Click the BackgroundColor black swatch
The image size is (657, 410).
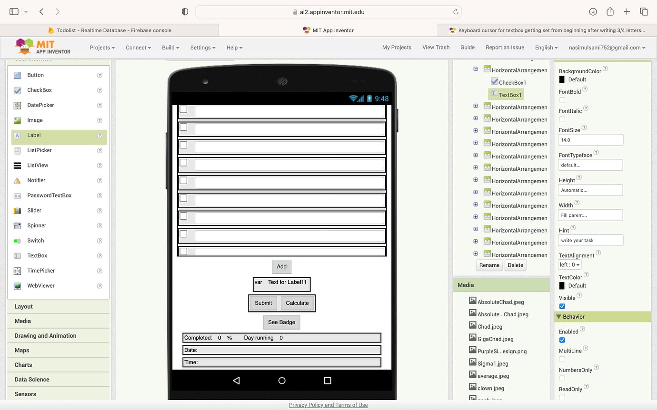click(562, 79)
